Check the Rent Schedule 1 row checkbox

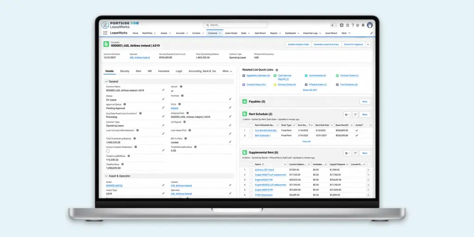pos(251,136)
